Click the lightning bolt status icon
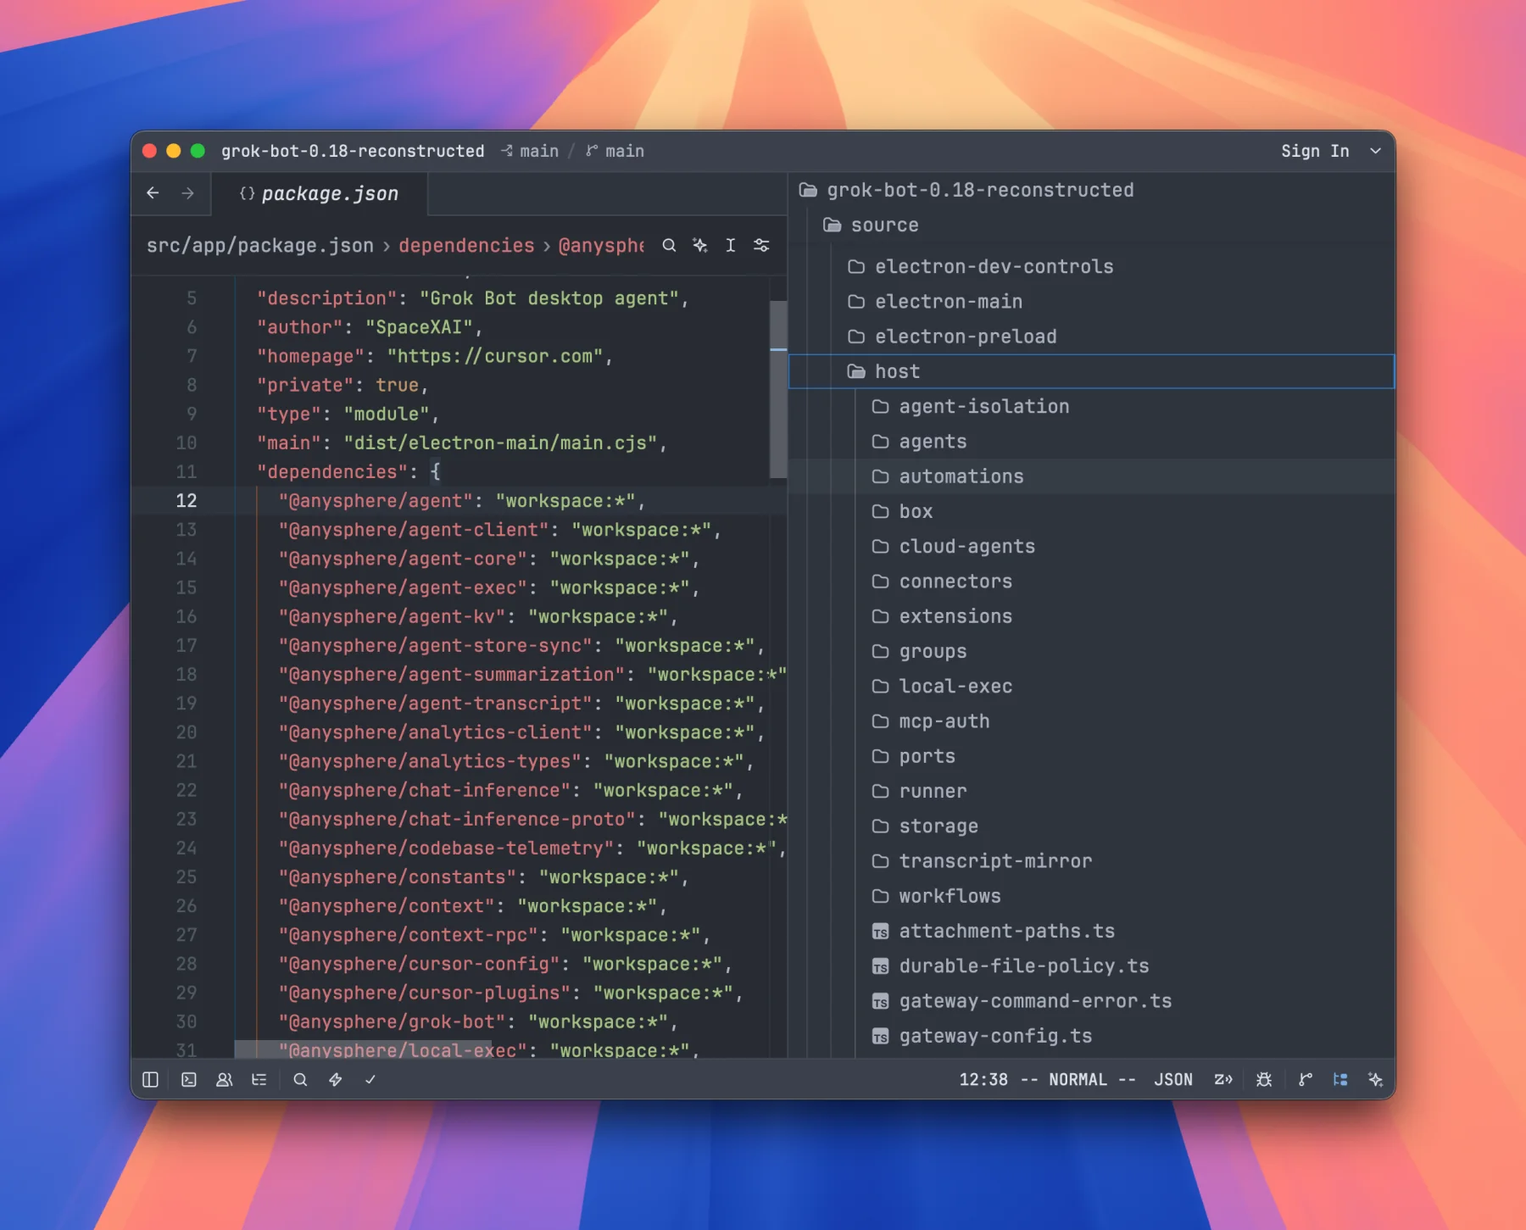Screen dimensions: 1526x1230 pos(336,1079)
